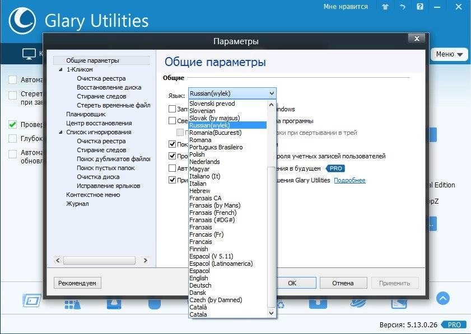The height and width of the screenshot is (334, 471).
Task: Click tree panel scroll-left arrow
Action: (x=58, y=260)
